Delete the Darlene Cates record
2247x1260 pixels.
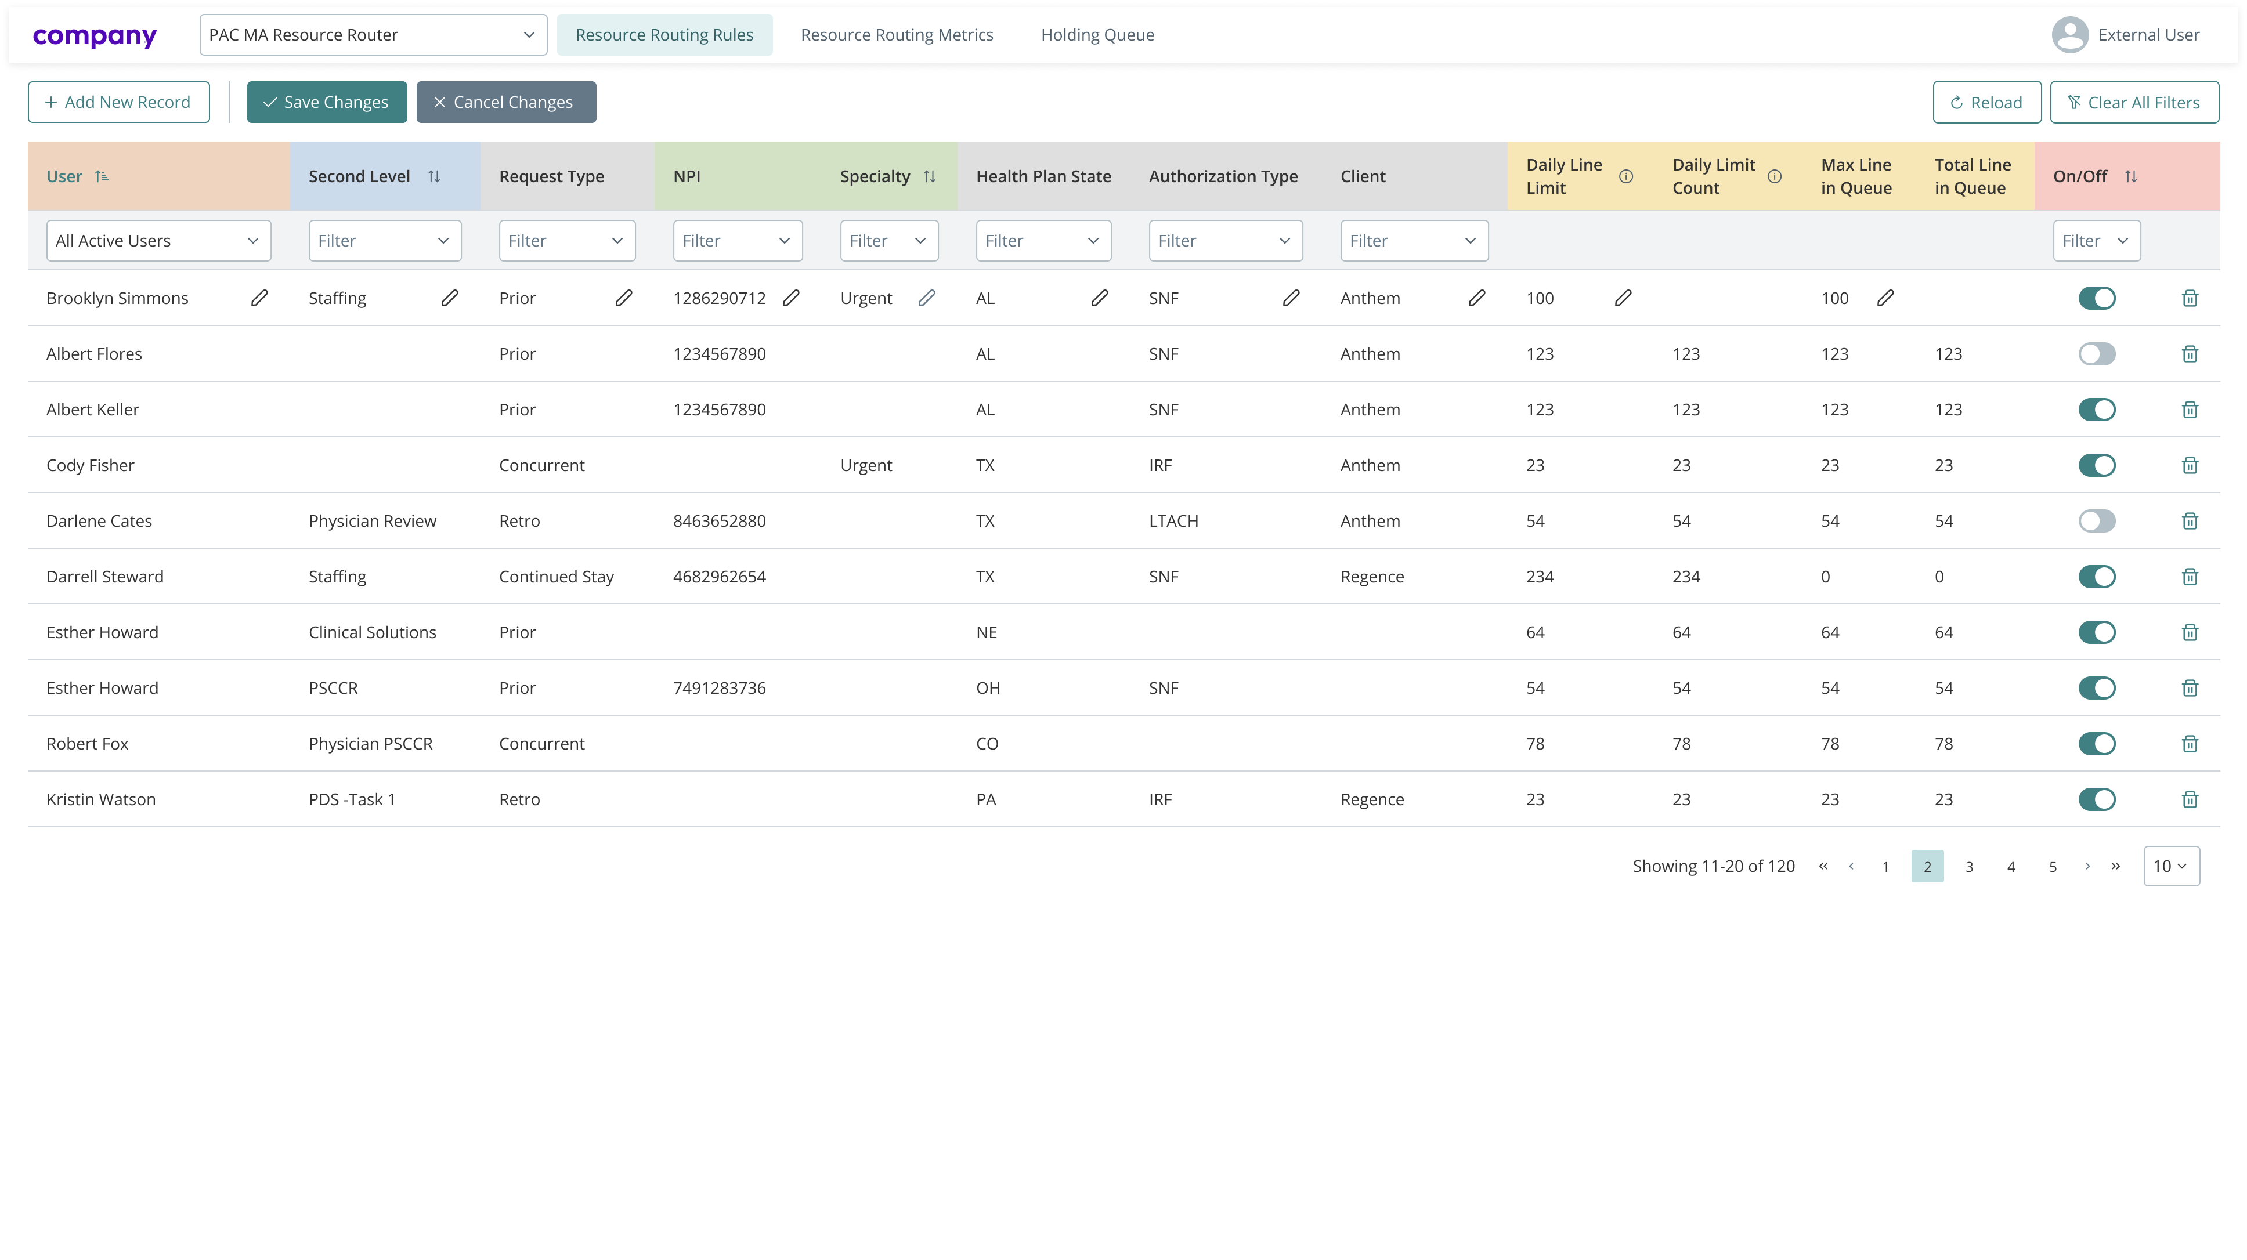click(2190, 520)
